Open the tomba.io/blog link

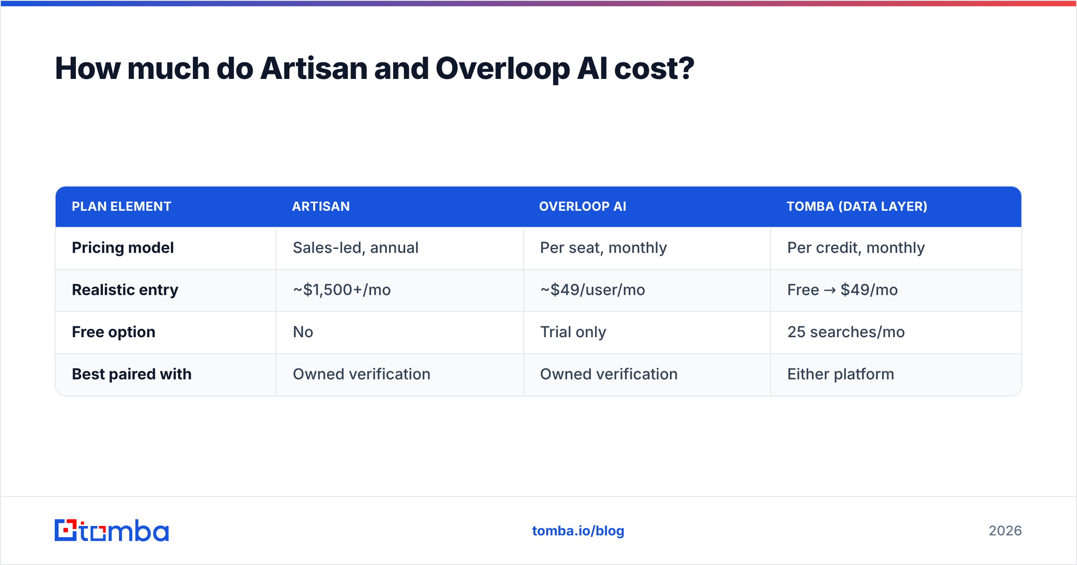coord(578,531)
